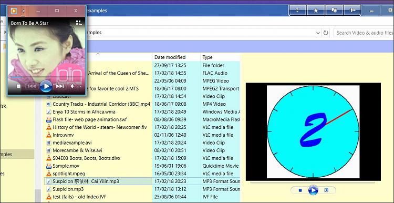Refresh the Explorer folder view
394x203 pixels.
[326, 33]
